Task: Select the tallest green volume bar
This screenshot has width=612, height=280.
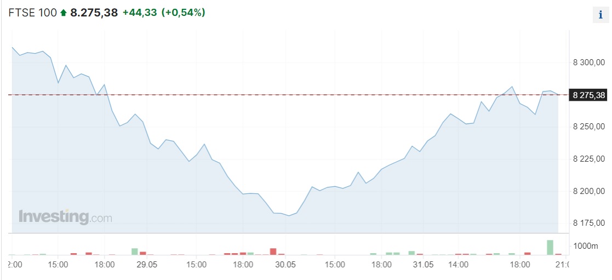Action: (x=550, y=247)
